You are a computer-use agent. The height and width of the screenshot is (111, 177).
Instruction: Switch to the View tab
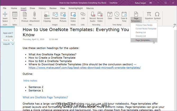pyautogui.click(x=63, y=8)
